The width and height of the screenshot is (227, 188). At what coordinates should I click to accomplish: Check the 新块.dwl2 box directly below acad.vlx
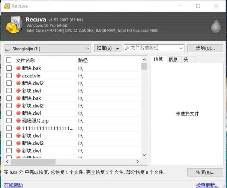pyautogui.click(x=9, y=83)
